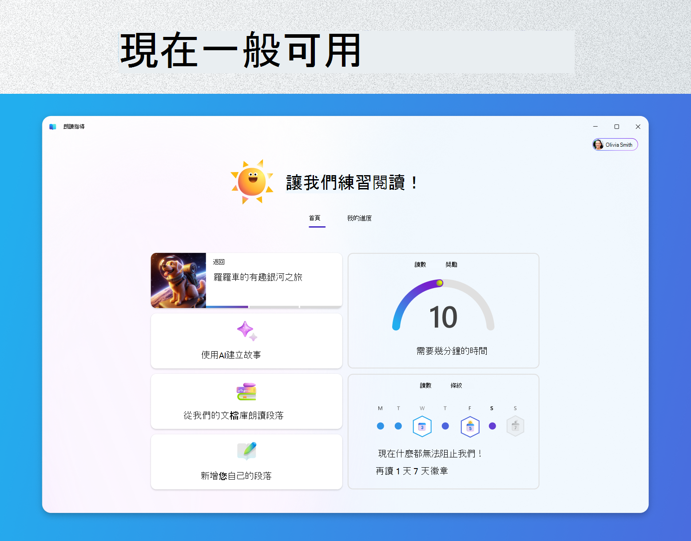The image size is (691, 541).
Task: Select 讀數 tab in the minutes card
Action: point(420,264)
